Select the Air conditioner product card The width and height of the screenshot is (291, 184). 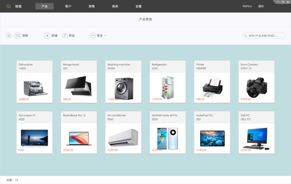click(123, 132)
